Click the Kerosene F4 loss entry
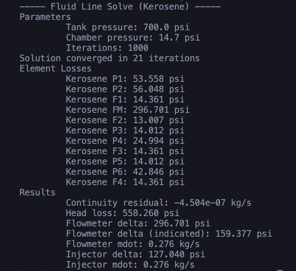296x271 pixels. 125,182
